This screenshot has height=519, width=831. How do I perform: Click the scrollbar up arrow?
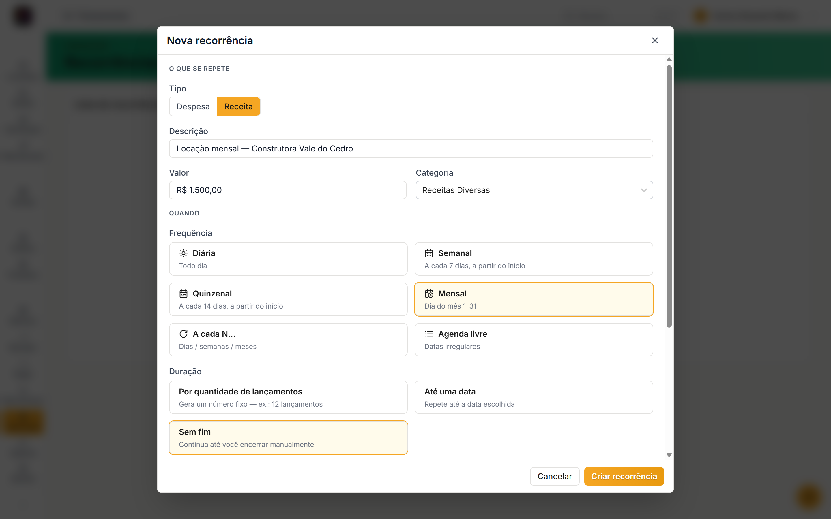tap(669, 60)
